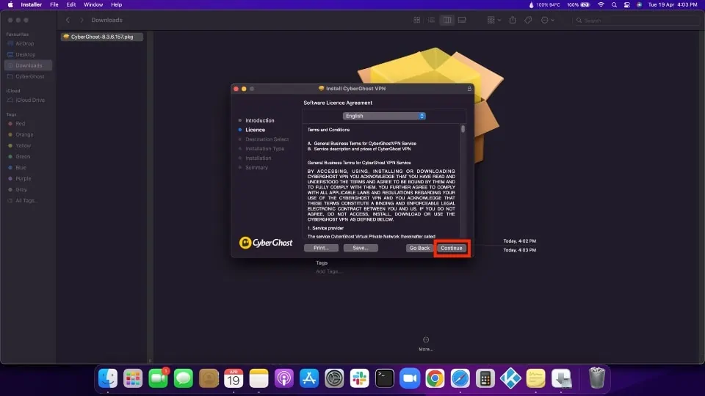Open the File menu
This screenshot has height=396, width=705.
(x=54, y=4)
